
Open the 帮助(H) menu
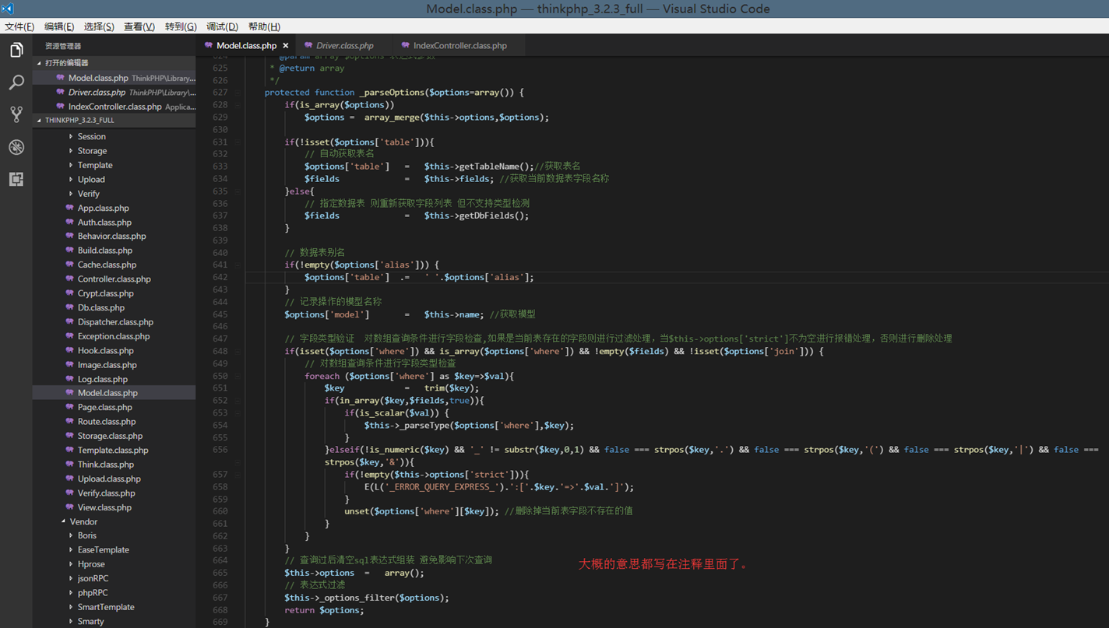pos(264,26)
